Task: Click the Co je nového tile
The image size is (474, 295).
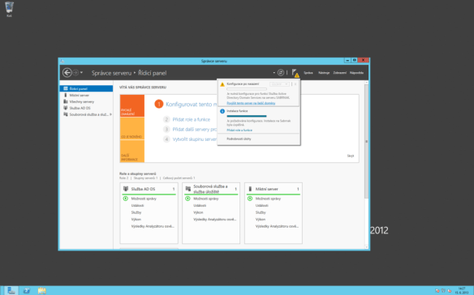Action: 132,129
